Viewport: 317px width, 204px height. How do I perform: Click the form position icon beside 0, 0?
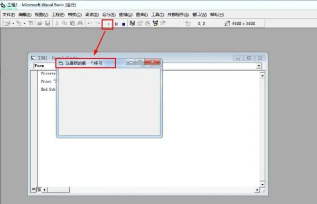tap(188, 24)
